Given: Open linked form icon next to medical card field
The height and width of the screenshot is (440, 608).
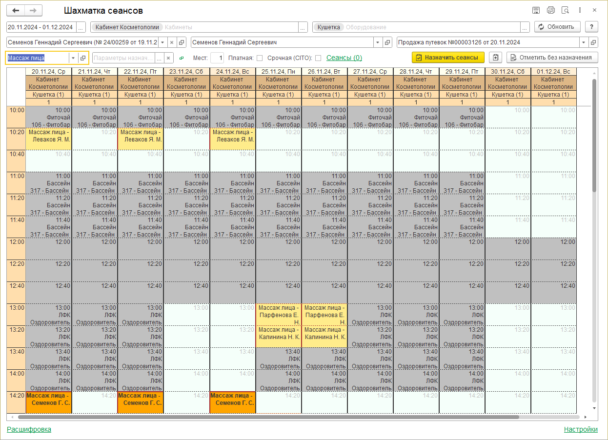Looking at the screenshot, I should pos(182,42).
